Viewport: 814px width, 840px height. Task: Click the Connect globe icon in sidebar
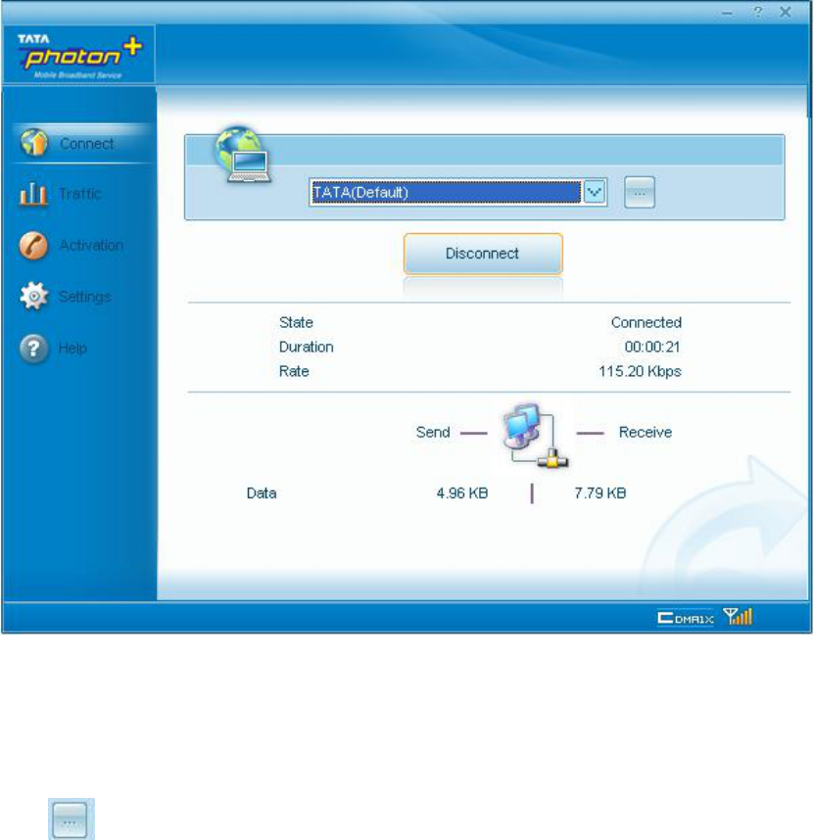coord(34,143)
